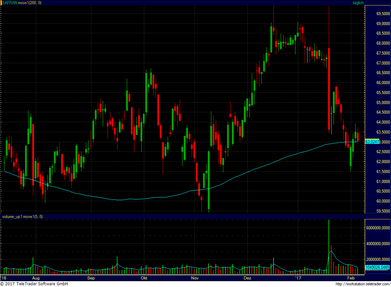The height and width of the screenshot is (287, 391).
Task: Click the 69,5000 price axis label
Action: pyautogui.click(x=383, y=14)
